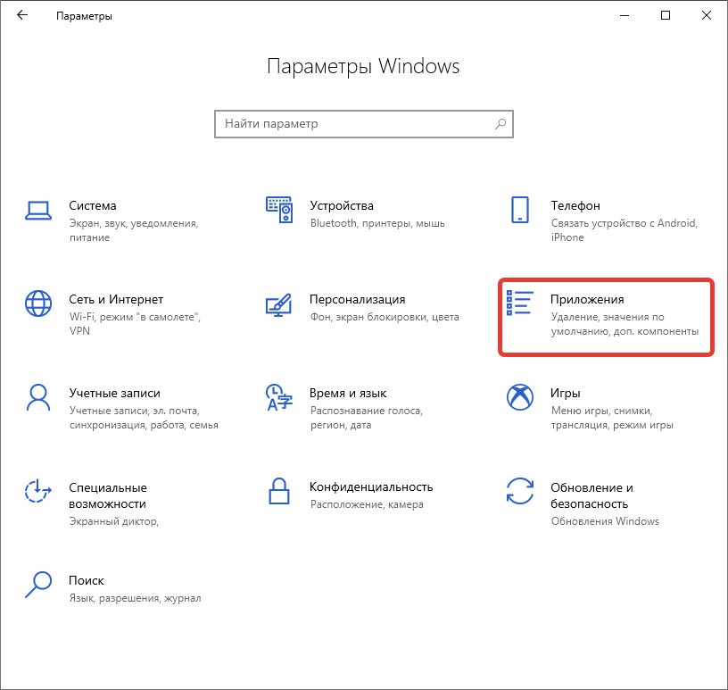Open the "Поиск" category heading
Screen dimensions: 728x690
pos(87,580)
